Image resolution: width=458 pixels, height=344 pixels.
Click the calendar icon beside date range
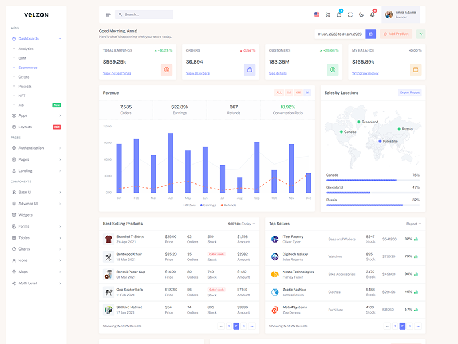coord(370,34)
